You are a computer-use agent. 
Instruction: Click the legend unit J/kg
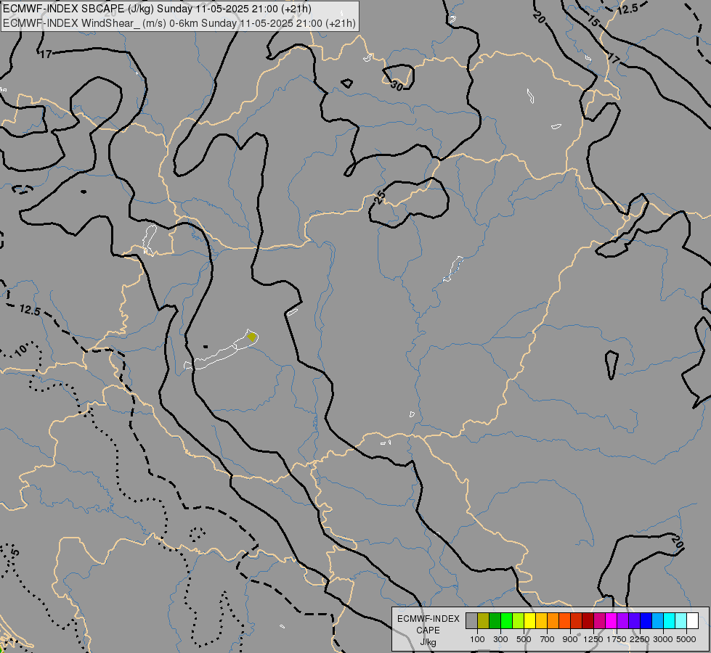pos(428,642)
